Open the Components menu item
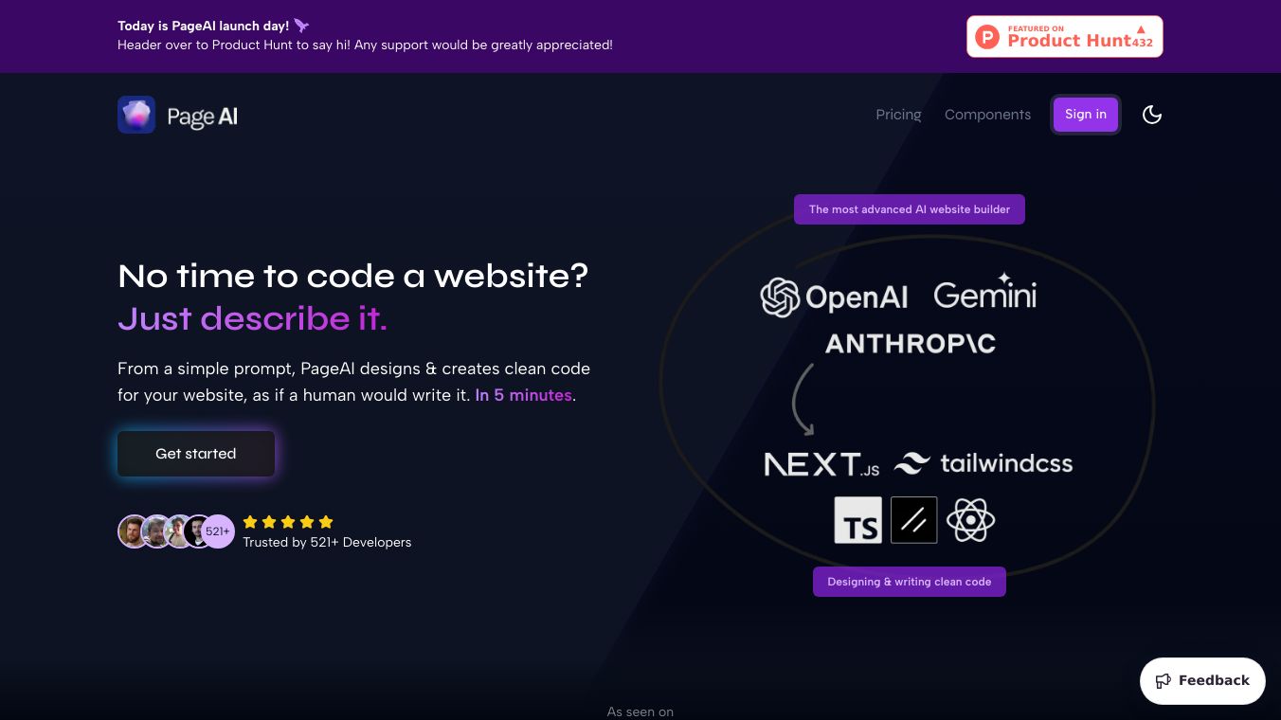 pyautogui.click(x=987, y=115)
